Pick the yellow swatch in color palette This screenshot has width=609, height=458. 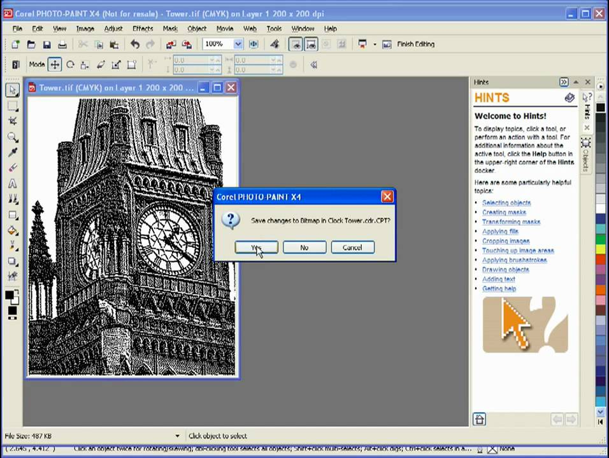click(601, 249)
